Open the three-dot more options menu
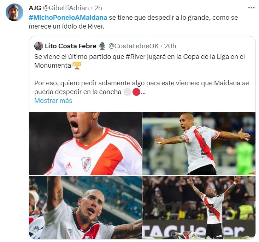The width and height of the screenshot is (259, 242). coord(251,8)
